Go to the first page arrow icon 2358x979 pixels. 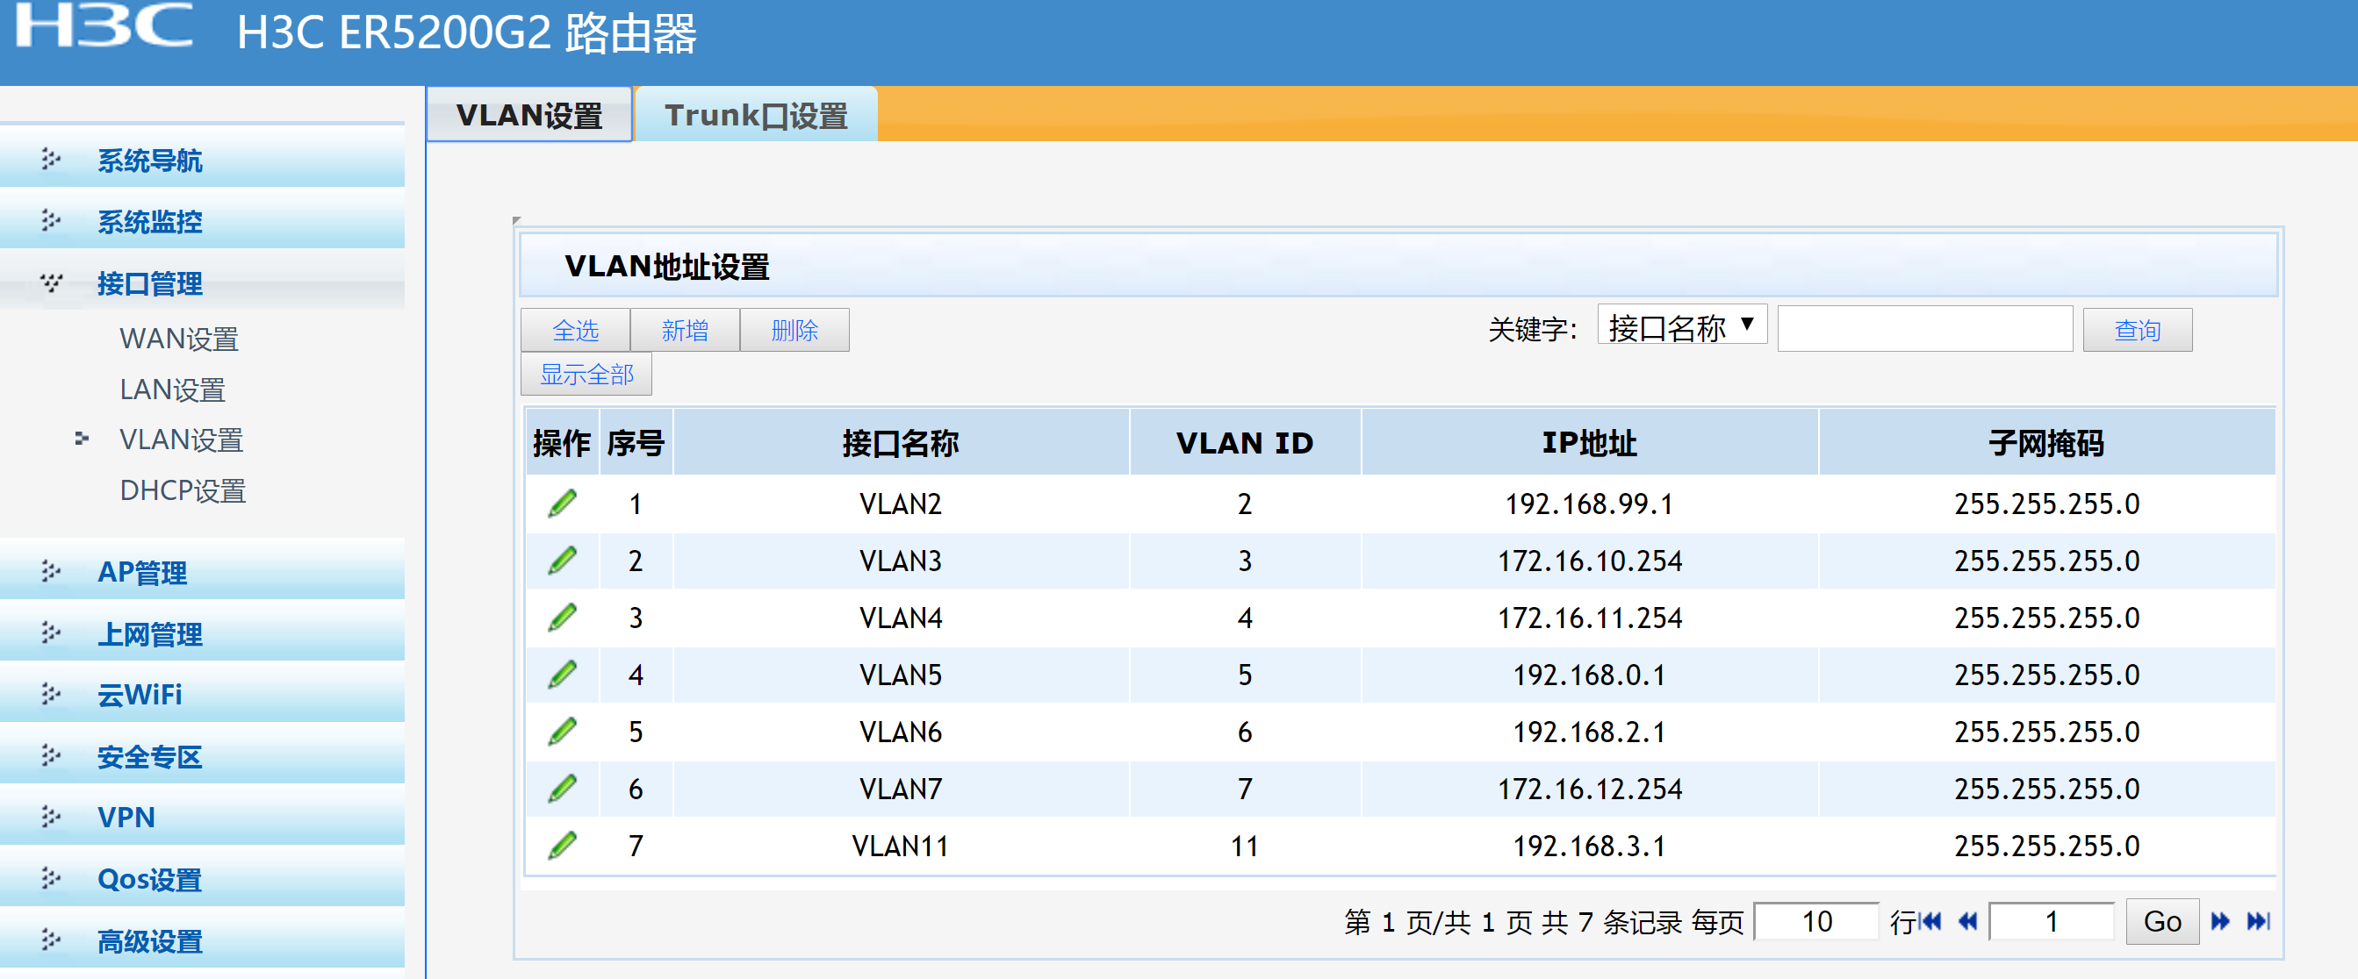1931,920
